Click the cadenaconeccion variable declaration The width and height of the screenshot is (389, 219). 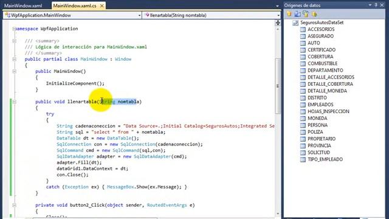pos(95,126)
